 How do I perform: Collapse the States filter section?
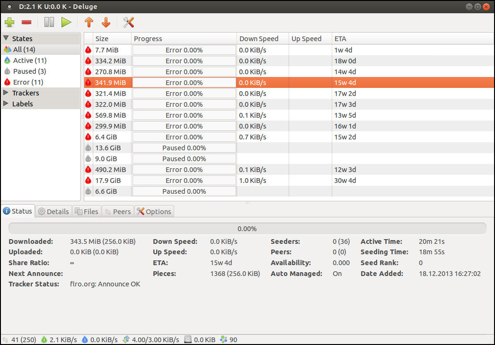(6, 39)
